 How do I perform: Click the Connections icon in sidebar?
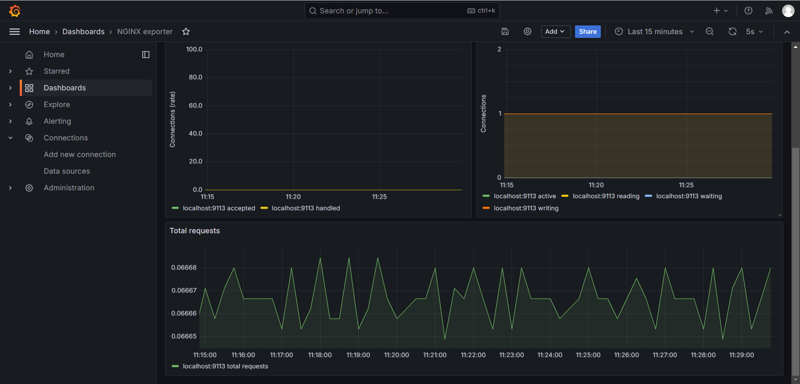tap(29, 138)
